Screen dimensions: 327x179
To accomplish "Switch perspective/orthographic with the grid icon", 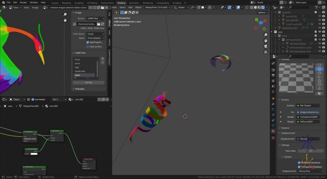I will click(x=266, y=52).
